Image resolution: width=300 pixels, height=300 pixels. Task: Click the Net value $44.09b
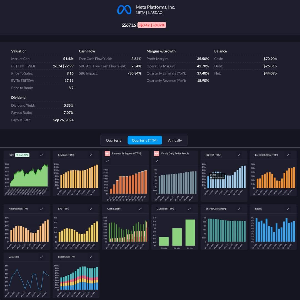tap(270, 73)
